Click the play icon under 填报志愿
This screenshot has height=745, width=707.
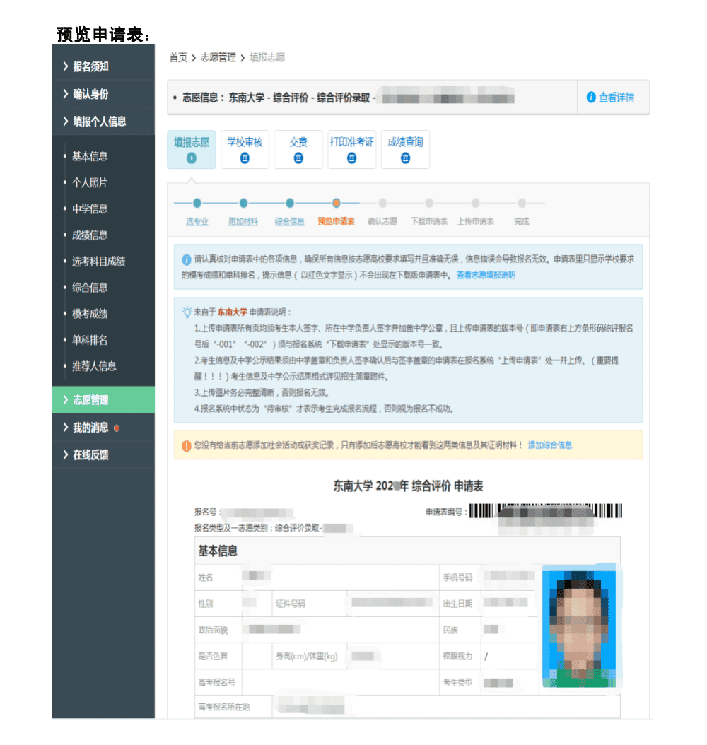tap(191, 158)
